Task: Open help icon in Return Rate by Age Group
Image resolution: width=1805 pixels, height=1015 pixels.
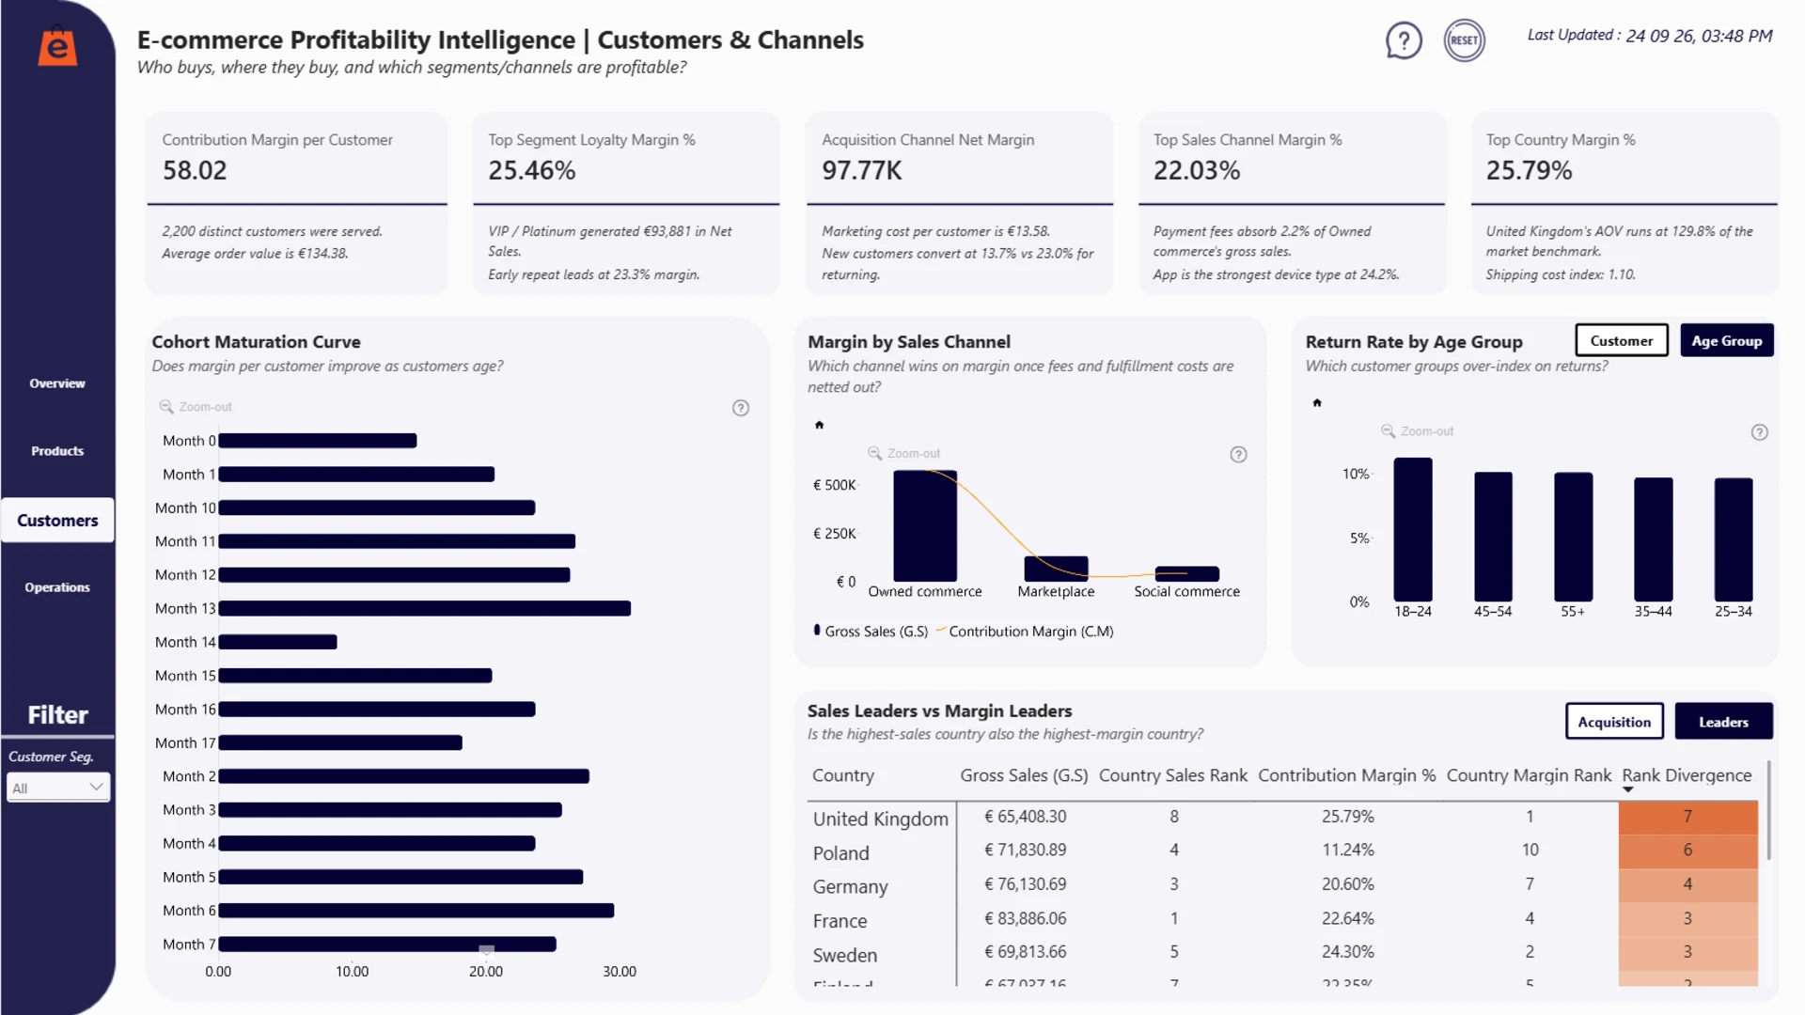Action: tap(1760, 432)
